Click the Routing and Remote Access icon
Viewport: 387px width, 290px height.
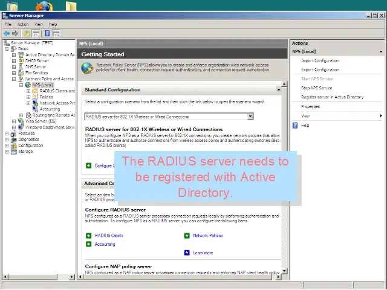pyautogui.click(x=28, y=115)
